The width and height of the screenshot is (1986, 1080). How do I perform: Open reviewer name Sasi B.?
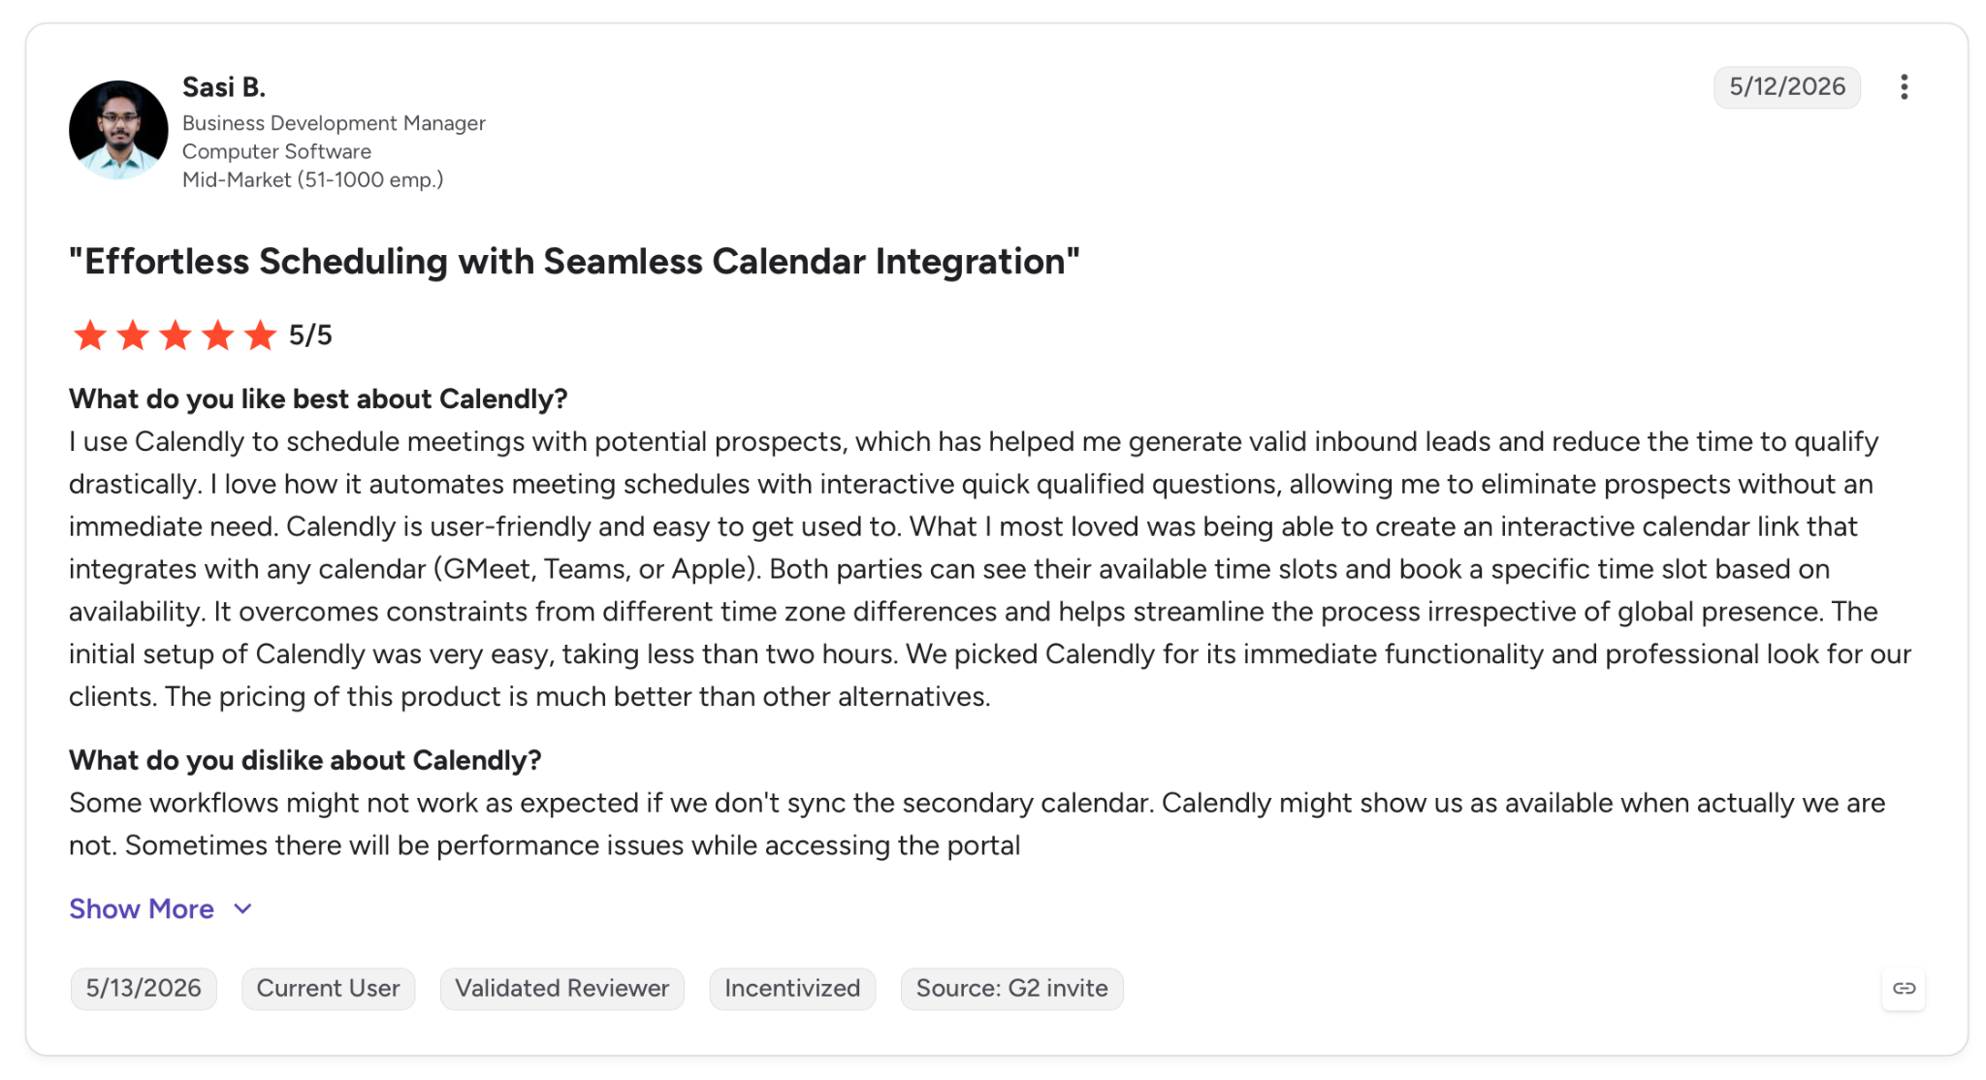pyautogui.click(x=224, y=87)
